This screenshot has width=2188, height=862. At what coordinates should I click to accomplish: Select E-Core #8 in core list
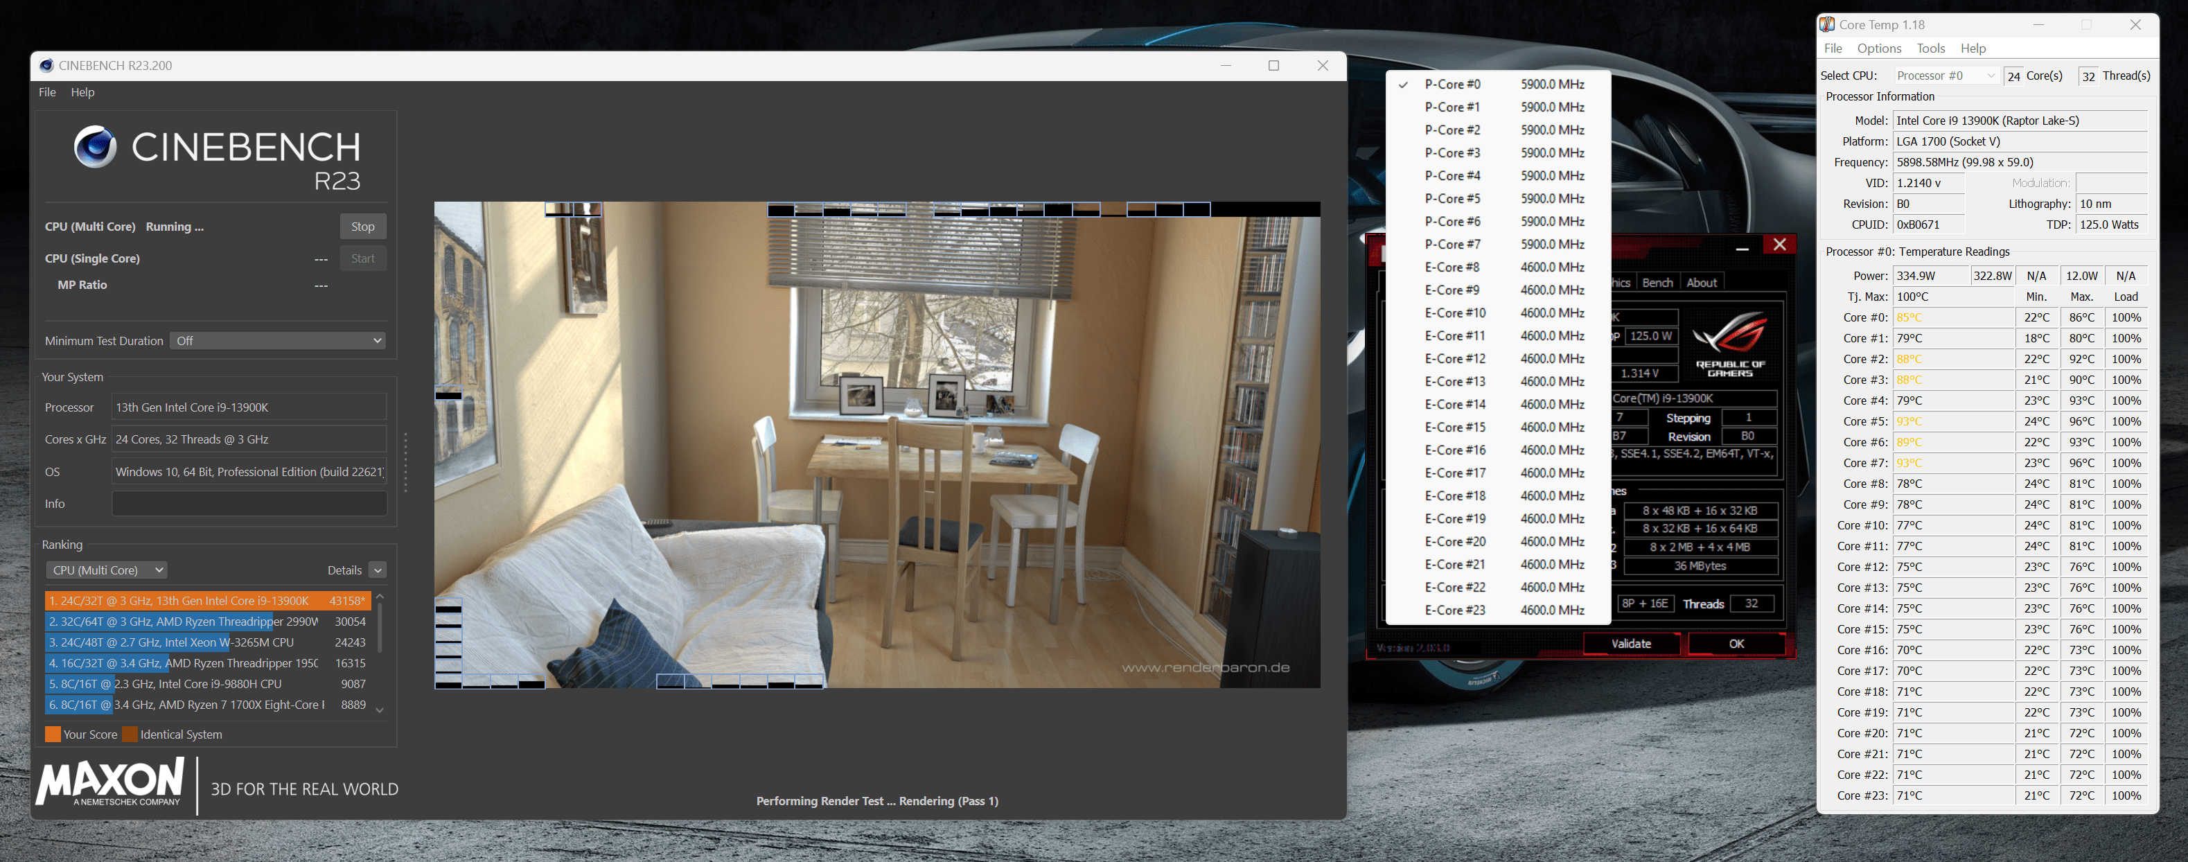1497,267
